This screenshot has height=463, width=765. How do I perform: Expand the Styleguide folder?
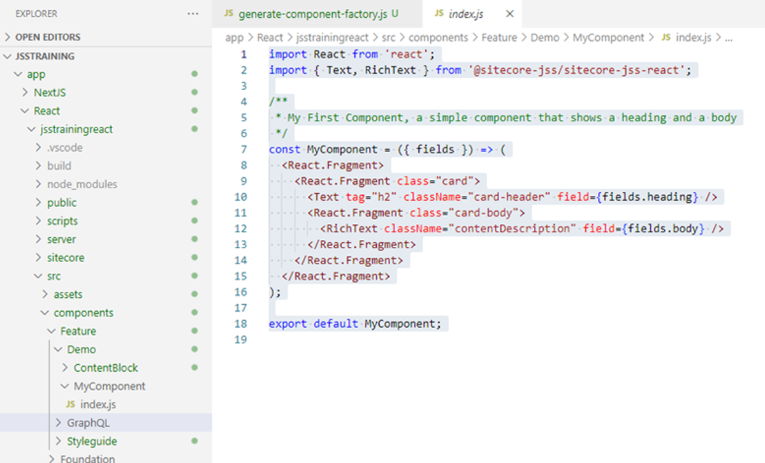coord(59,441)
